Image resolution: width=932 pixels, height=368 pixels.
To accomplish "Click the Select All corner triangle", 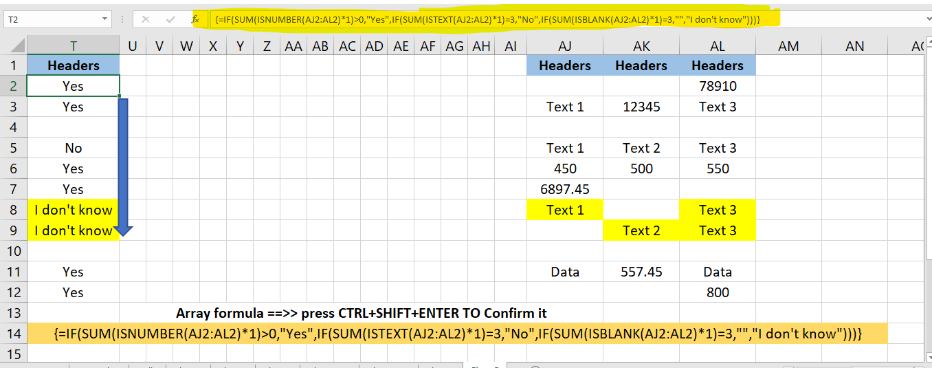I will tap(14, 46).
